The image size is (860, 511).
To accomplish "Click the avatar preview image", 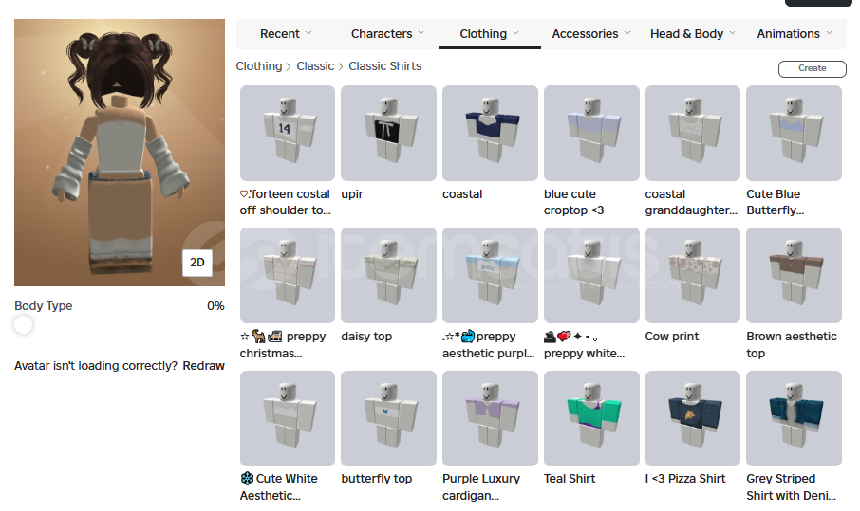I will 120,153.
